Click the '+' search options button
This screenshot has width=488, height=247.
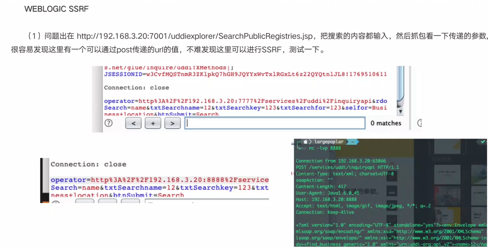(x=153, y=123)
